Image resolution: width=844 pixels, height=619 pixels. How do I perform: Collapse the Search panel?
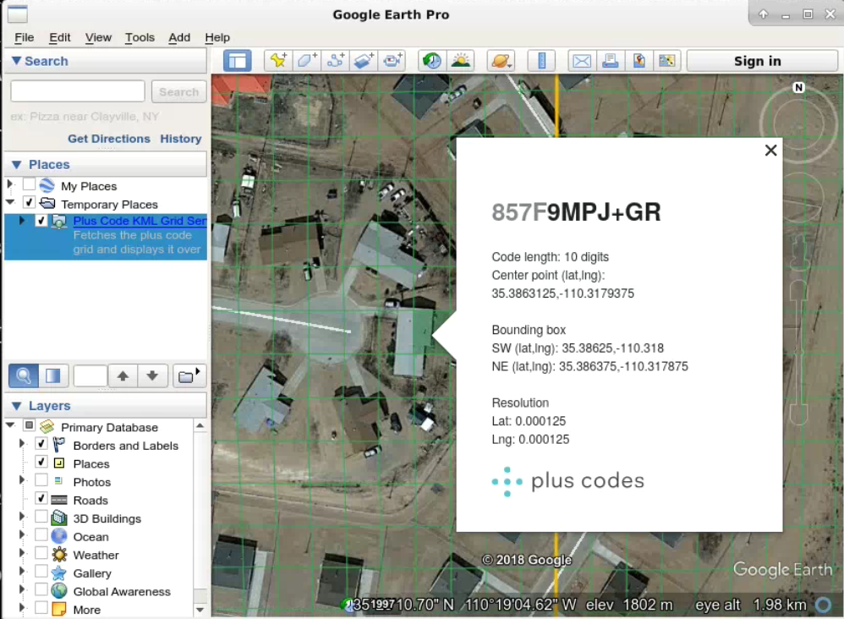pos(17,61)
